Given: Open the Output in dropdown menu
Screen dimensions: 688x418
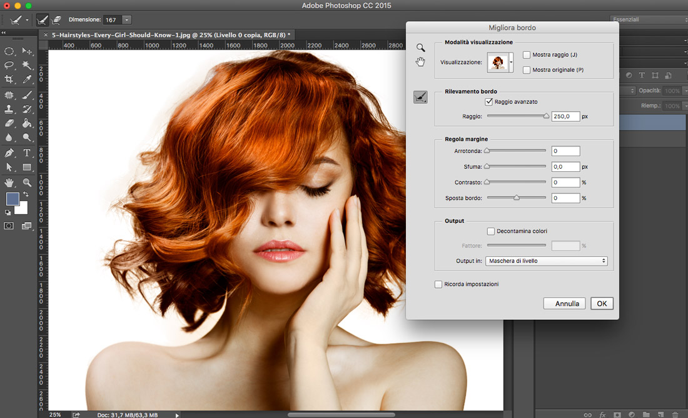Looking at the screenshot, I should click(546, 261).
